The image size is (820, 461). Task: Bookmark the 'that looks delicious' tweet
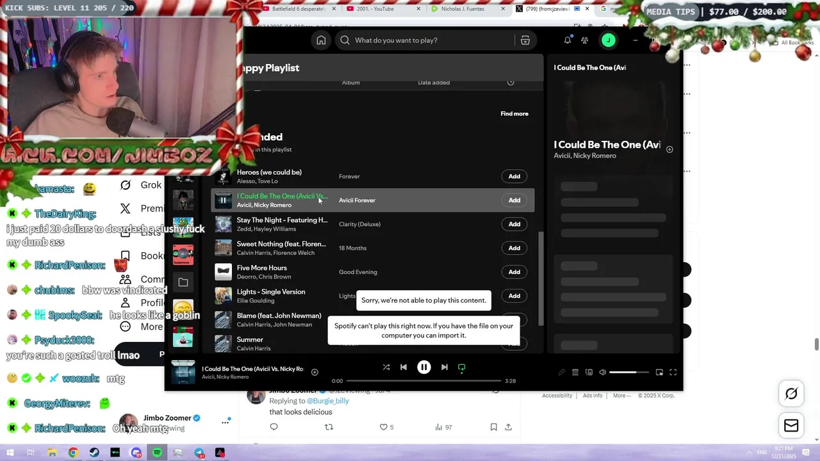pyautogui.click(x=493, y=427)
